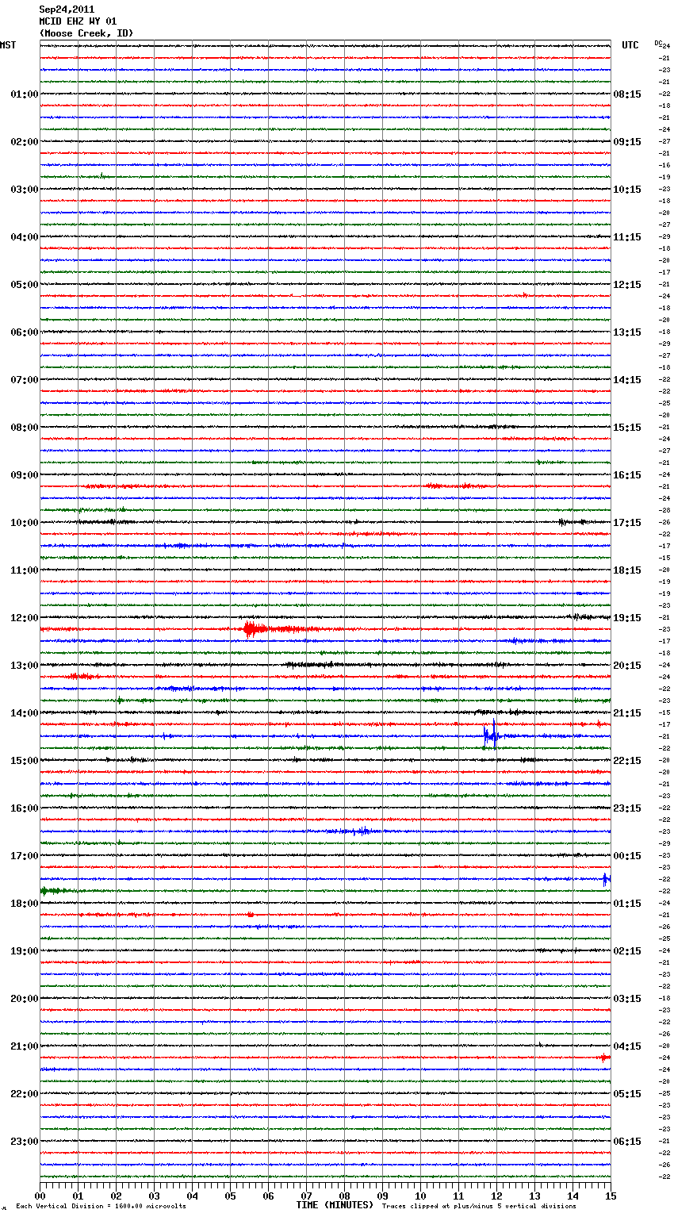Image resolution: width=674 pixels, height=1217 pixels.
Task: Click the 00 minute tick label on the bottom axis
Action: coord(40,1196)
